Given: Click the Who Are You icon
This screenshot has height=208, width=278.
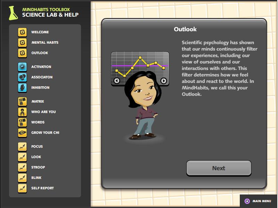Looking at the screenshot, I should click(23, 112).
